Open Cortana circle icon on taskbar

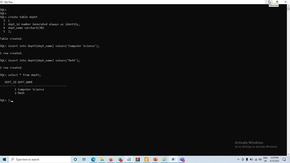(75, 159)
